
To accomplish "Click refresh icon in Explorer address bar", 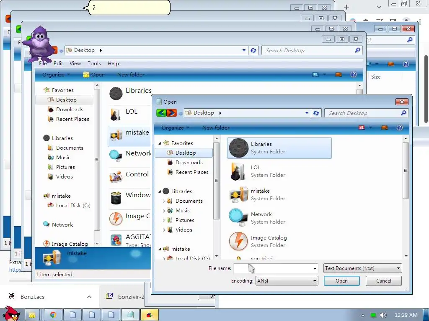I will 253,50.
